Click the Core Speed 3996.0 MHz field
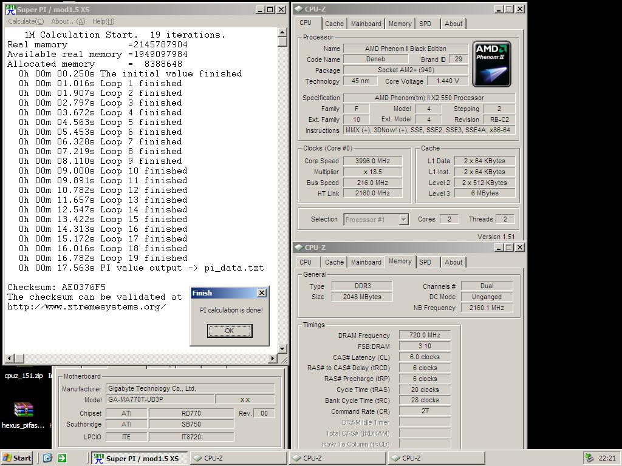The width and height of the screenshot is (622, 466). (372, 161)
